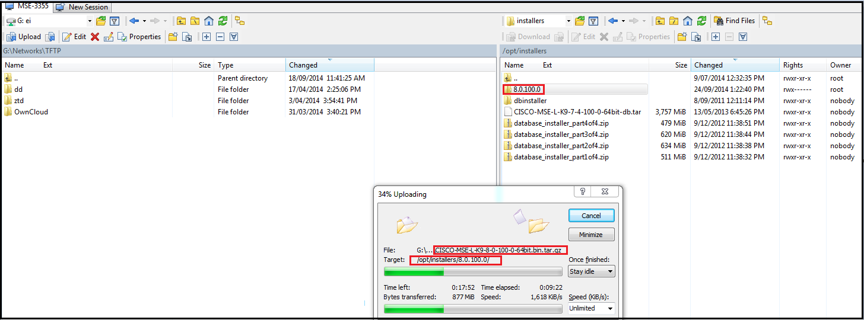This screenshot has width=864, height=320.
Task: Create new folder in remote panel
Action: tap(682, 37)
